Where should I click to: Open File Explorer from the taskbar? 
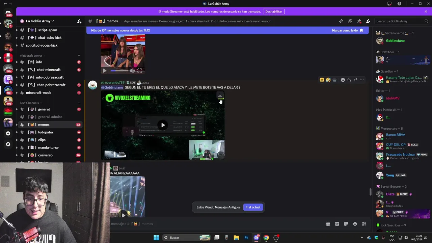click(x=236, y=238)
